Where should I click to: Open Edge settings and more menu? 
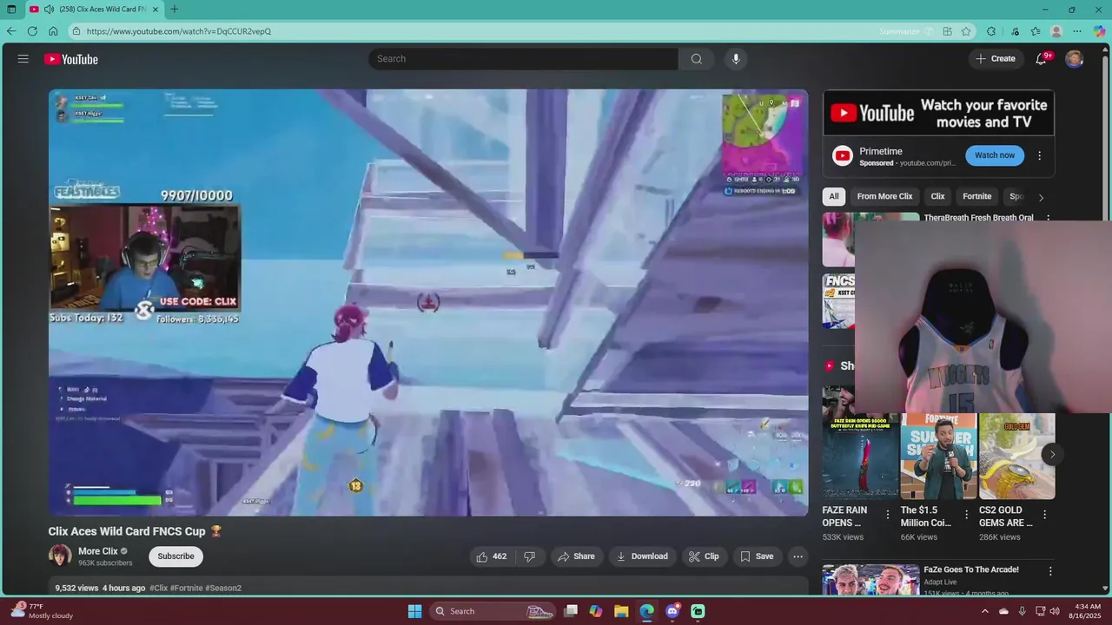[1077, 31]
